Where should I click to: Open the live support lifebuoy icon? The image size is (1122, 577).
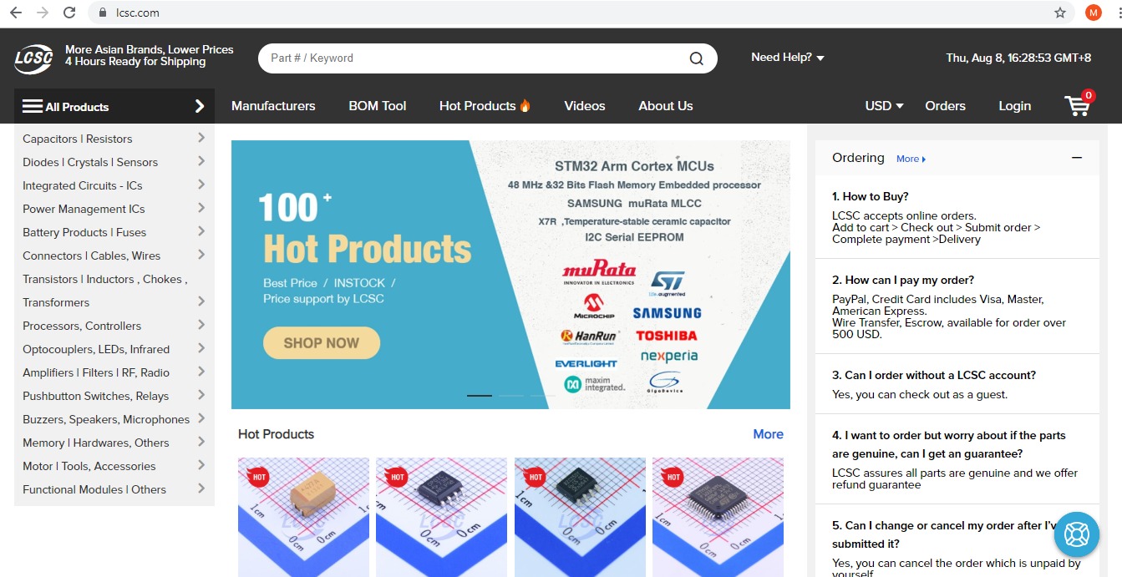click(x=1076, y=534)
